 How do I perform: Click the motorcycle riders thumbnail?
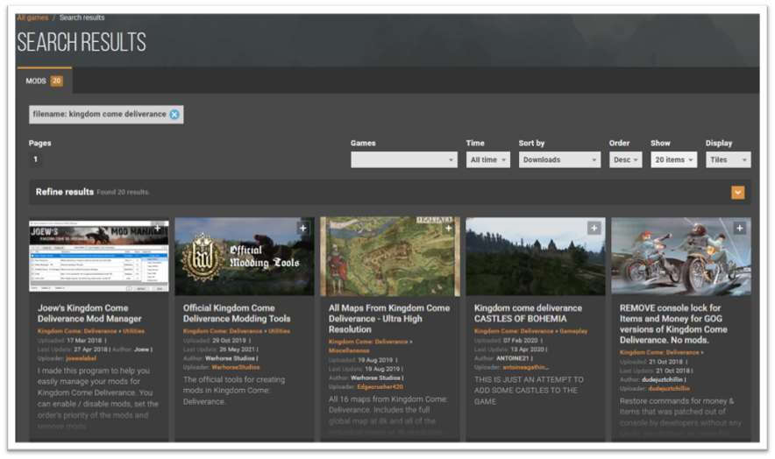point(681,257)
